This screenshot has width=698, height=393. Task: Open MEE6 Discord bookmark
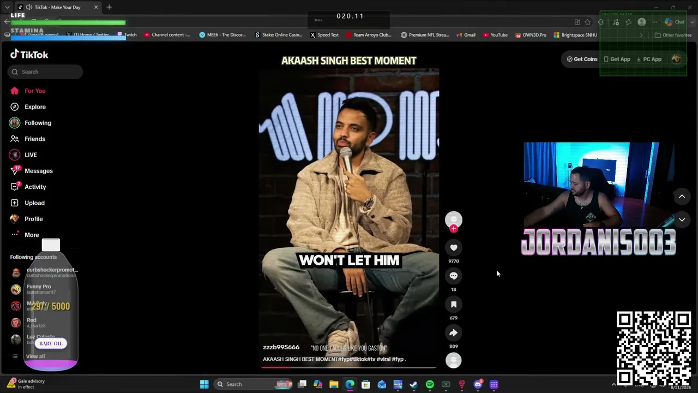(x=222, y=35)
